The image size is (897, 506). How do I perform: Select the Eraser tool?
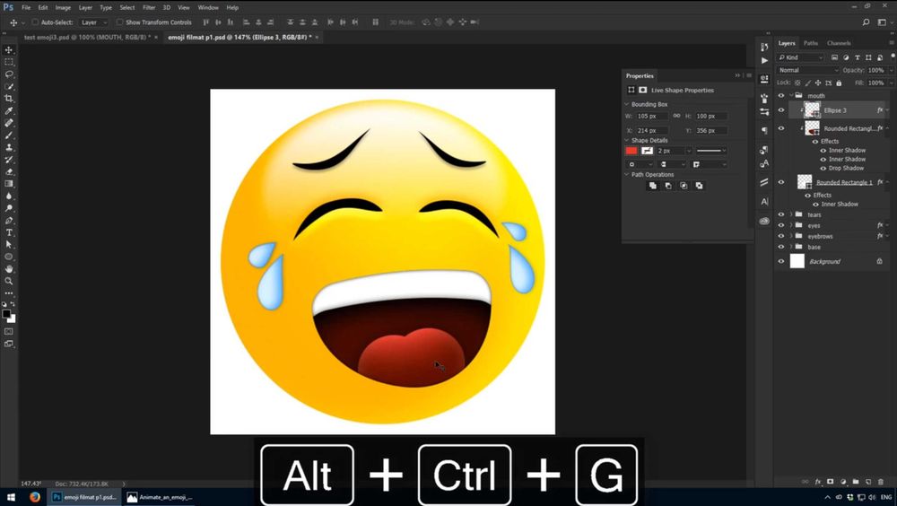tap(9, 171)
